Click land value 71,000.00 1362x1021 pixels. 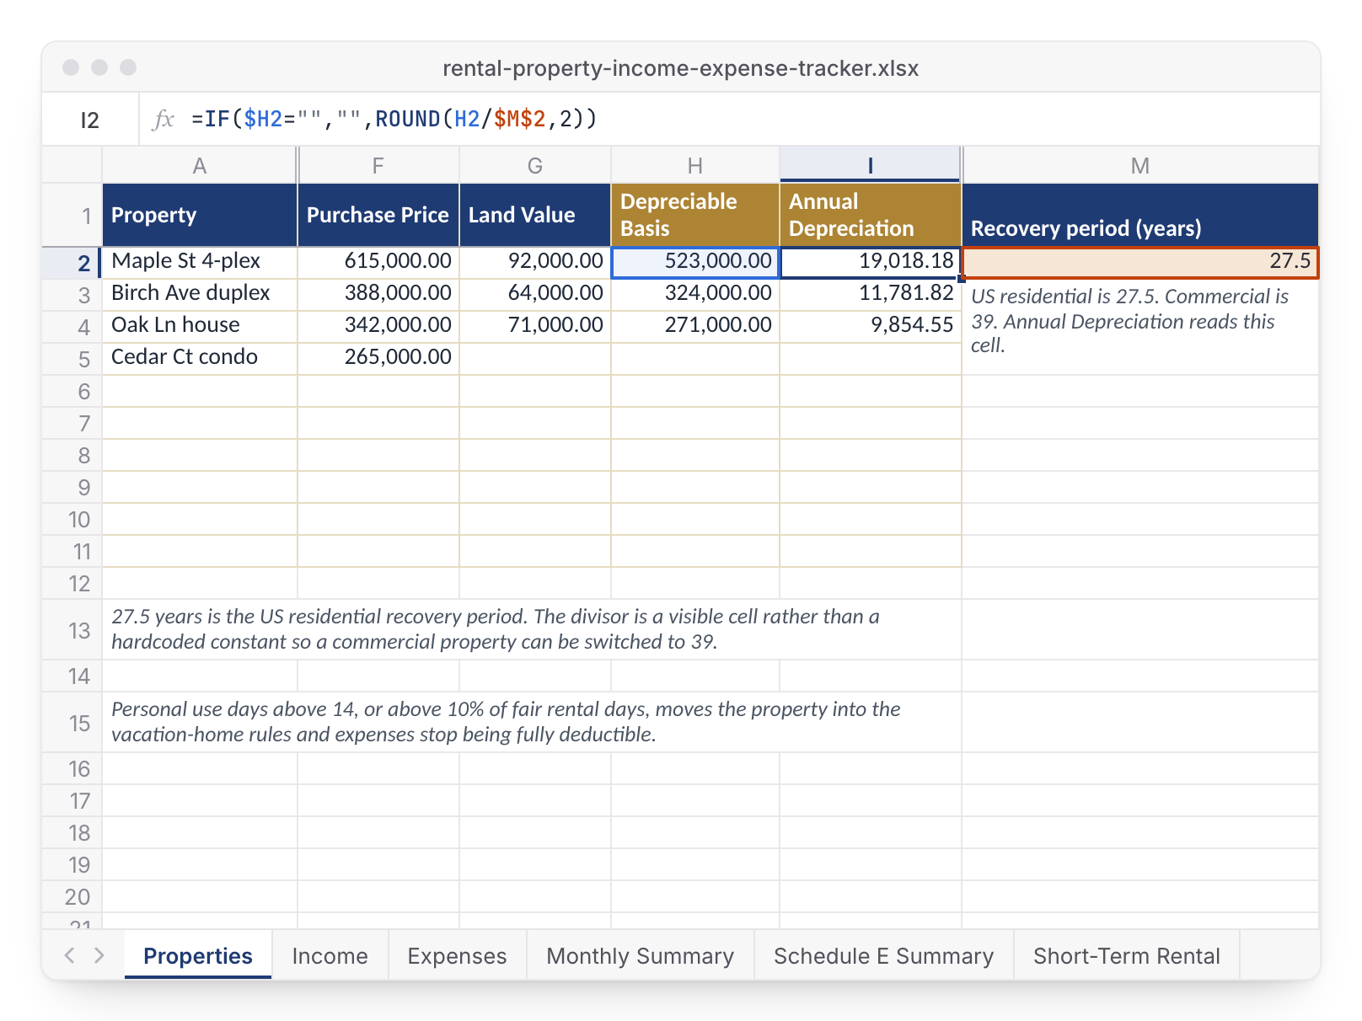[x=535, y=326]
